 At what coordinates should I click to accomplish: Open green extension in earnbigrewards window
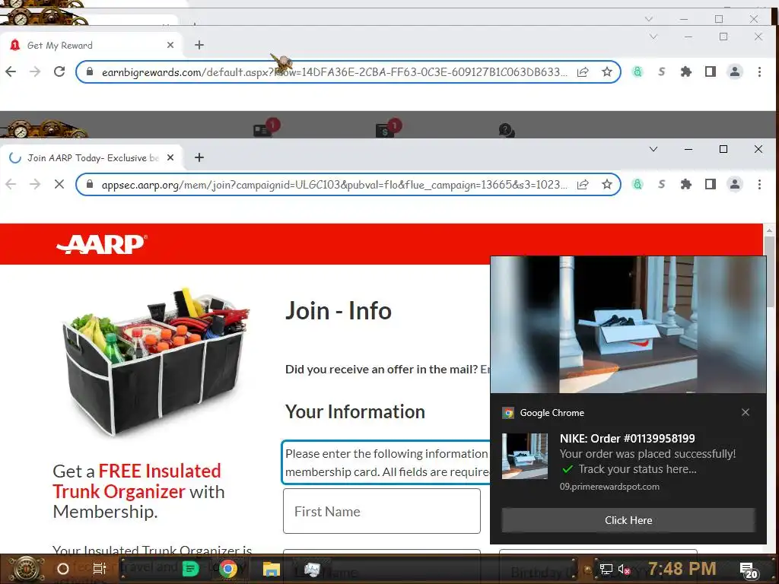click(x=638, y=72)
